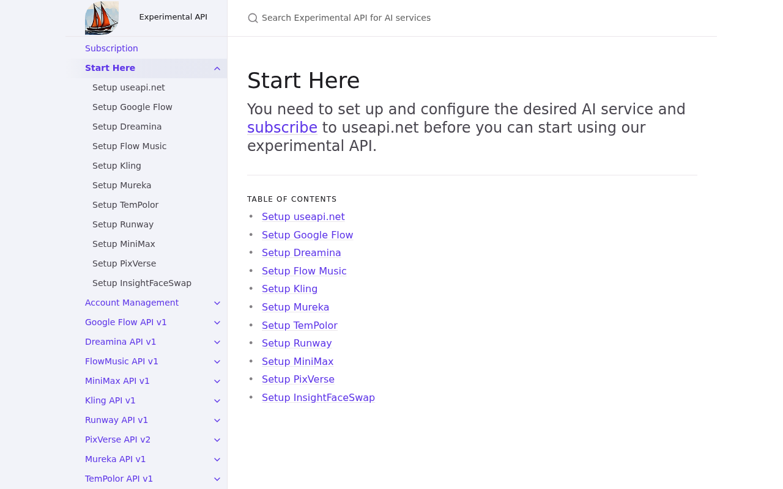Open the Experimental API site title
Viewport: 783px width, 489px height.
(173, 17)
